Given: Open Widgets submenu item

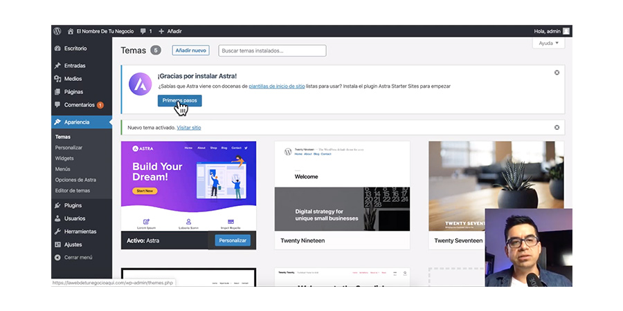Looking at the screenshot, I should point(64,158).
